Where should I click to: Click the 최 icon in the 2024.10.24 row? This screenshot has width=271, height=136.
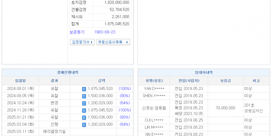point(84,103)
